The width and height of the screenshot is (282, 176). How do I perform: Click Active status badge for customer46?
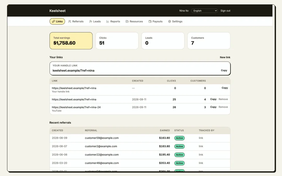[179, 163]
